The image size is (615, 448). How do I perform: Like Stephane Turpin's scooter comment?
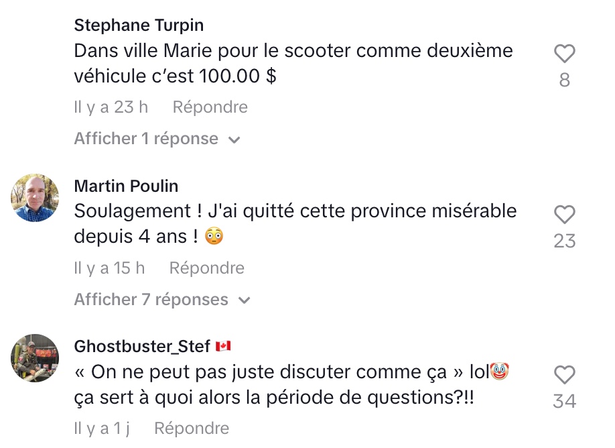coord(564,53)
